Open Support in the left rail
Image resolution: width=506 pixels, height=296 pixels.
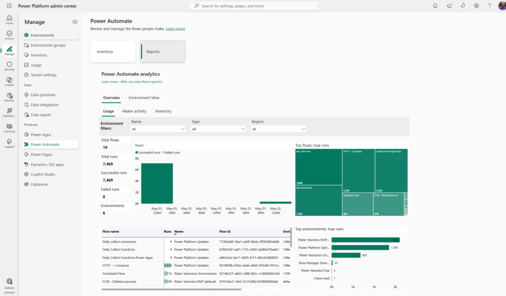[9, 144]
